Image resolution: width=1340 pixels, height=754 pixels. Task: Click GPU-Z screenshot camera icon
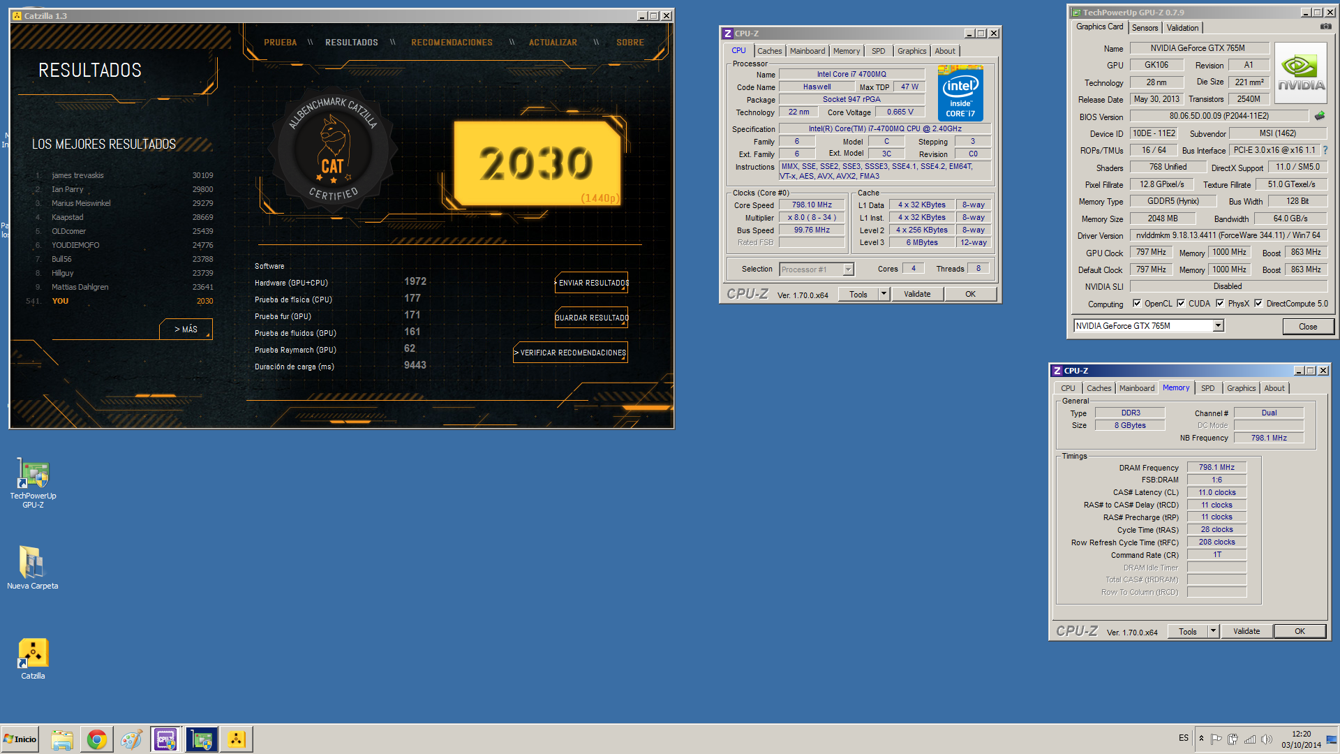tap(1325, 27)
